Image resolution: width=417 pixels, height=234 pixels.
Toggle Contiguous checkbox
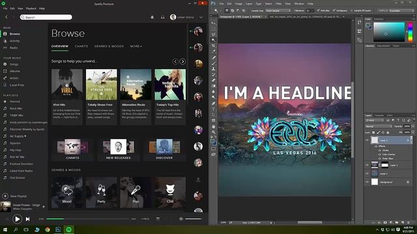(x=334, y=10)
